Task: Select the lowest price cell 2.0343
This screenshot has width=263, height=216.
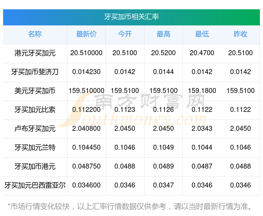Action: pos(202,129)
